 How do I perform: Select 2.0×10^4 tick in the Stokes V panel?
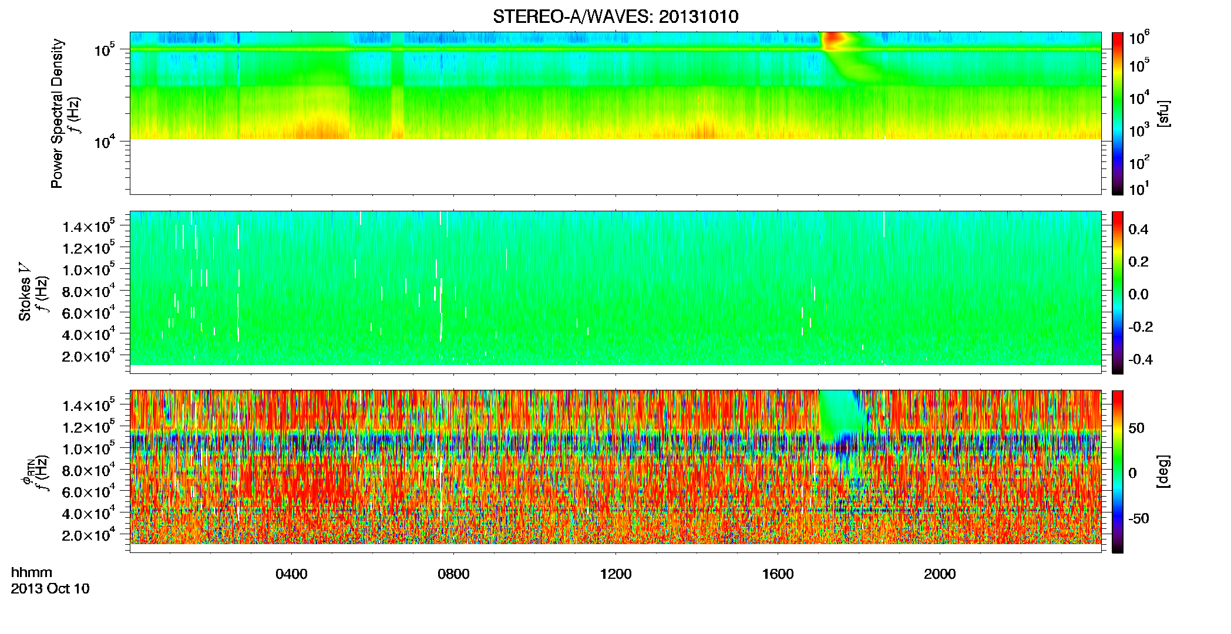click(x=89, y=356)
